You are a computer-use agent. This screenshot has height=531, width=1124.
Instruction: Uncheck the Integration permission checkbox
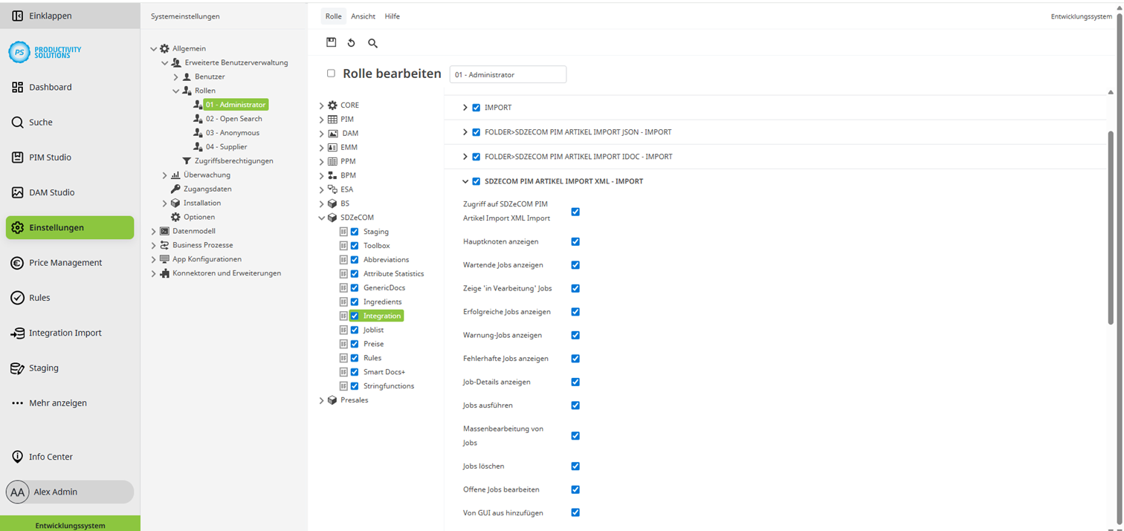[x=354, y=315]
